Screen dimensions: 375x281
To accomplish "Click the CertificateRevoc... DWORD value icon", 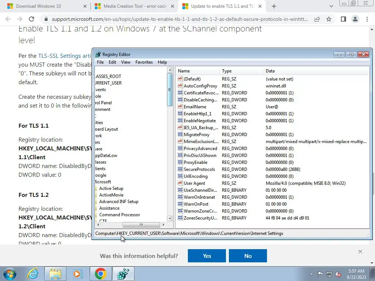I will [x=180, y=93].
